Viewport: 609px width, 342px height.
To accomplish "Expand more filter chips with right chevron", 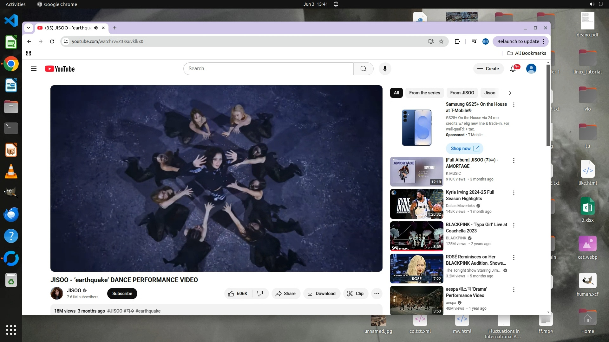I will [x=510, y=93].
